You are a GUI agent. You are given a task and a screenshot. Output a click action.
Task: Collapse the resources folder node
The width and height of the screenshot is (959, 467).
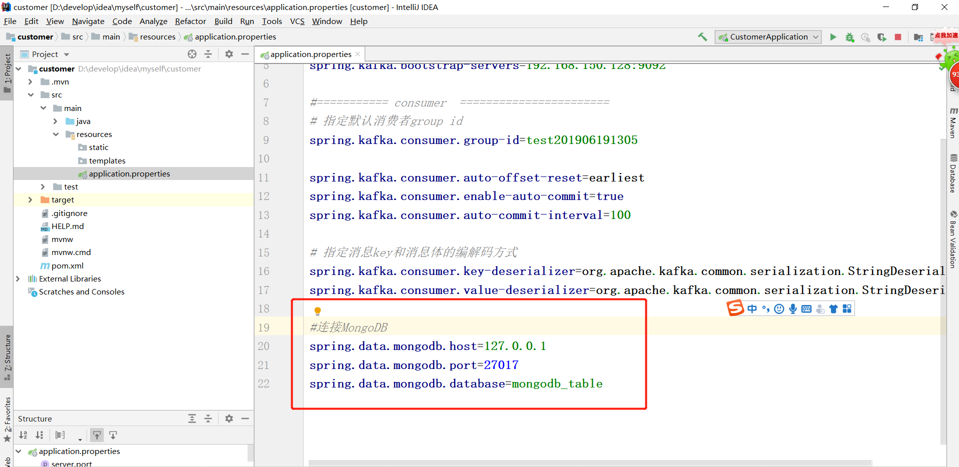(56, 134)
